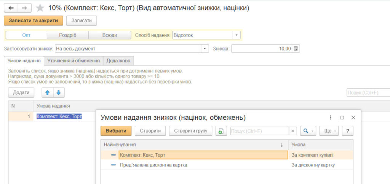Click the Умова column header in the dialog
Screen dimensions: 390x184
click(x=321, y=145)
